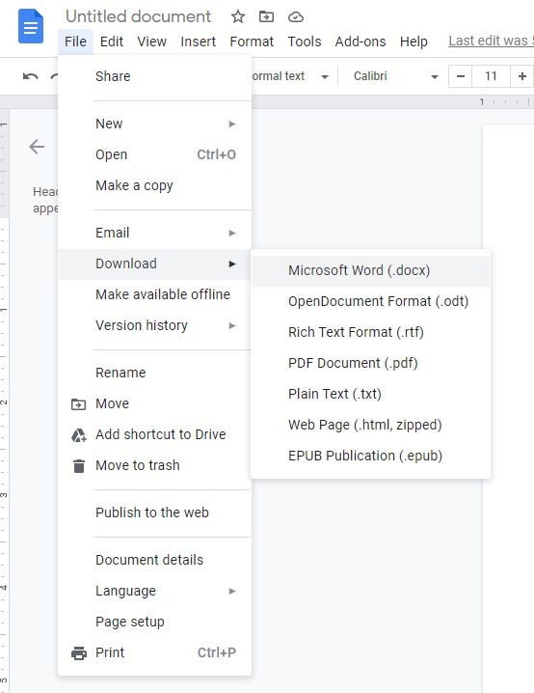Open the Calibri font dropdown
534x693 pixels.
pyautogui.click(x=395, y=76)
